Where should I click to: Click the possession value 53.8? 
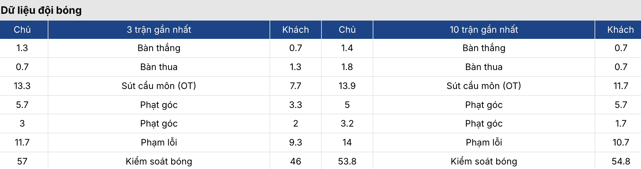[347, 161]
